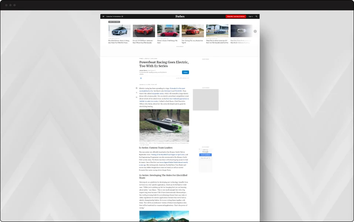Open the Elon Musk article thumbnail
The width and height of the screenshot is (354, 222).
pos(119,31)
